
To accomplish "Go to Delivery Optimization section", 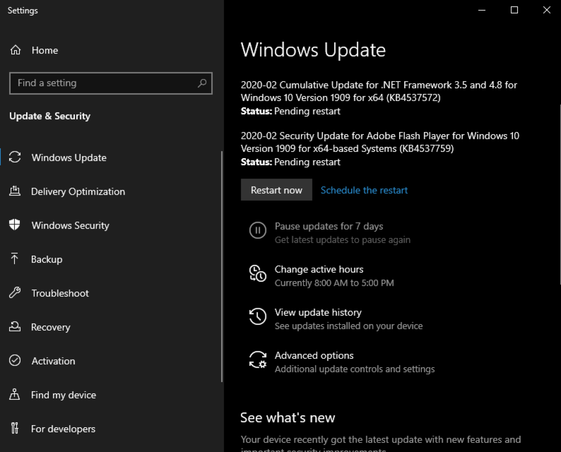I will point(112,191).
